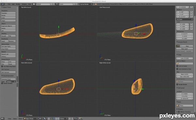Viewport: 196px width, 120px height.
Task: Open the 3D view Object menu
Action: point(20,119)
